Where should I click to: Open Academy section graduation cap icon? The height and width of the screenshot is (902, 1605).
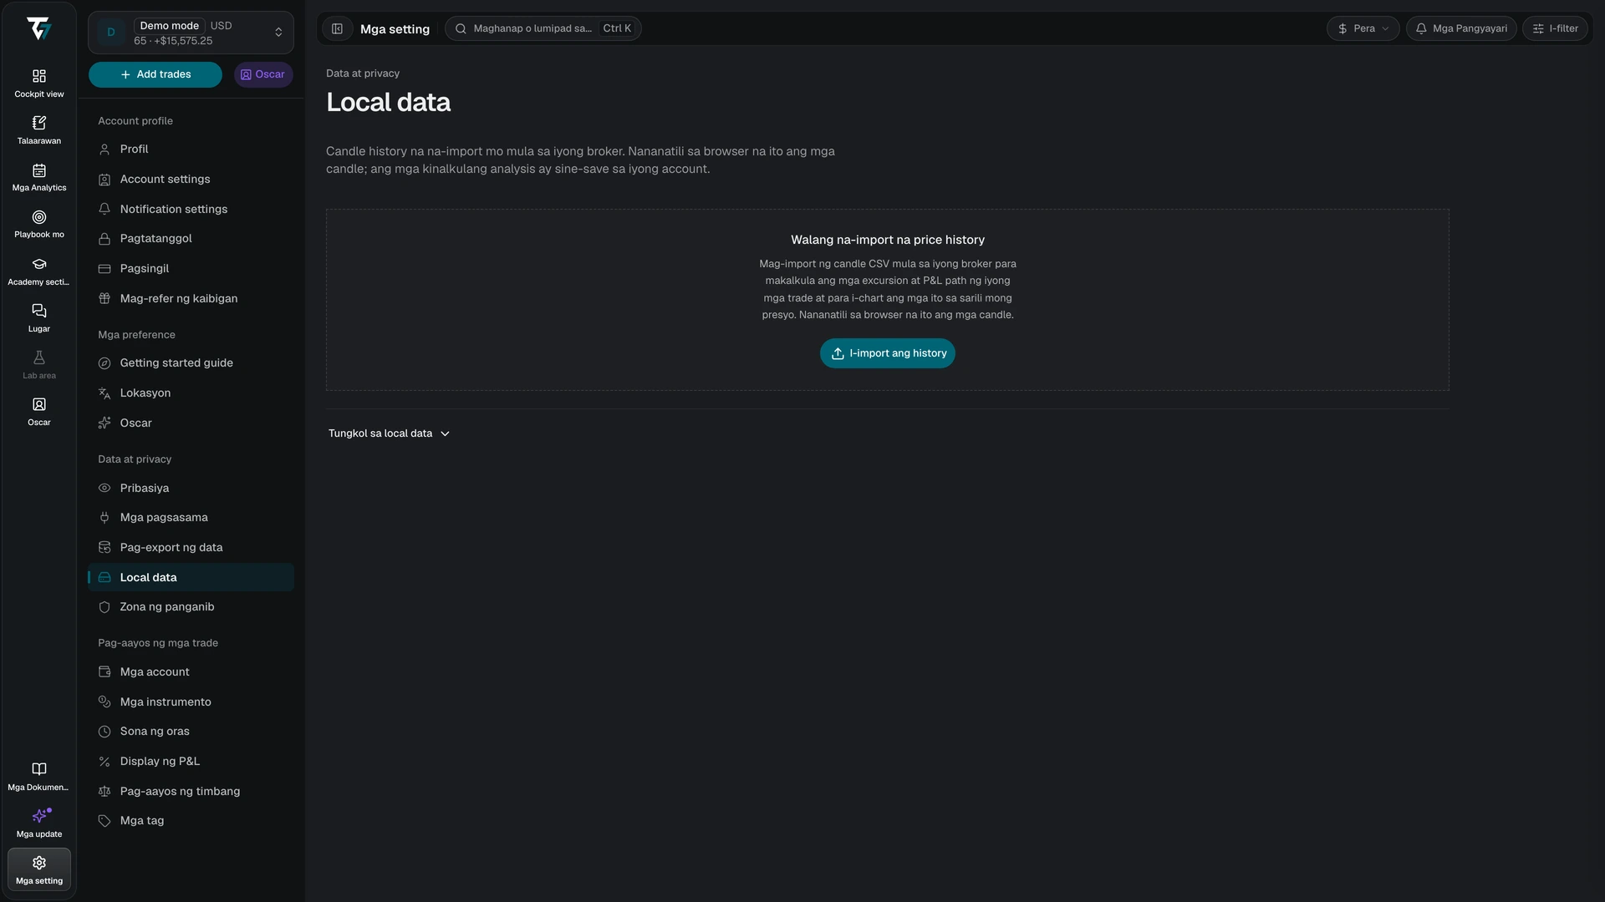pyautogui.click(x=38, y=271)
